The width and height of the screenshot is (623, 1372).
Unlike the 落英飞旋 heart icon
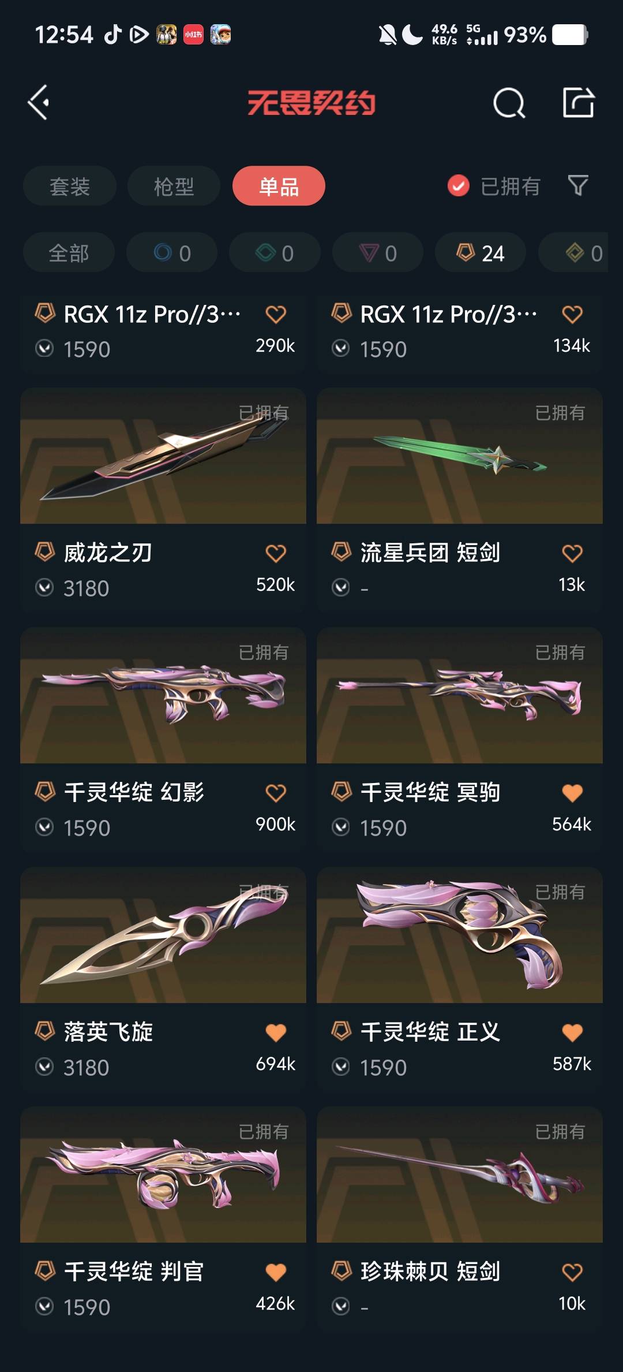point(276,1032)
